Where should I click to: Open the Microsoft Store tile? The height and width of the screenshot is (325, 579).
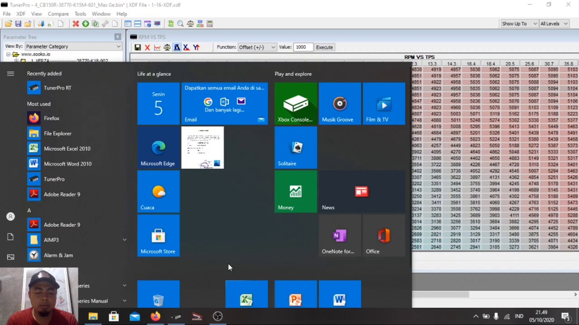158,236
